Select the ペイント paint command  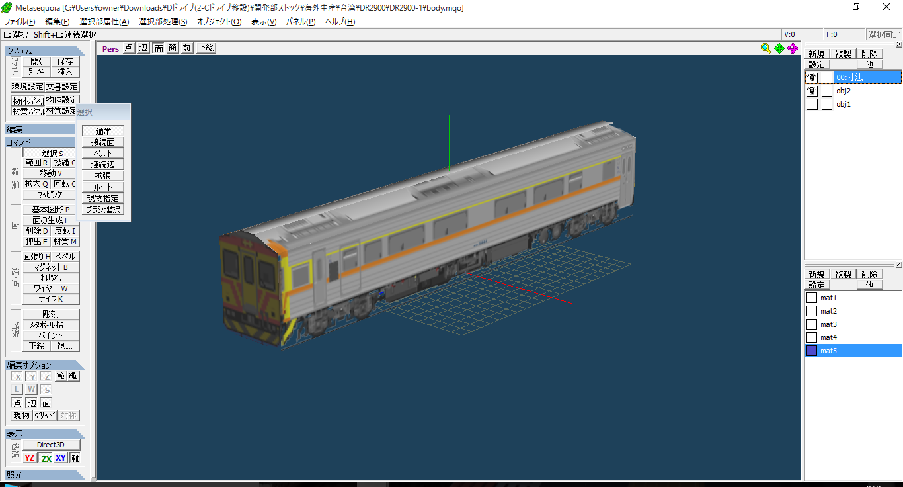point(51,335)
